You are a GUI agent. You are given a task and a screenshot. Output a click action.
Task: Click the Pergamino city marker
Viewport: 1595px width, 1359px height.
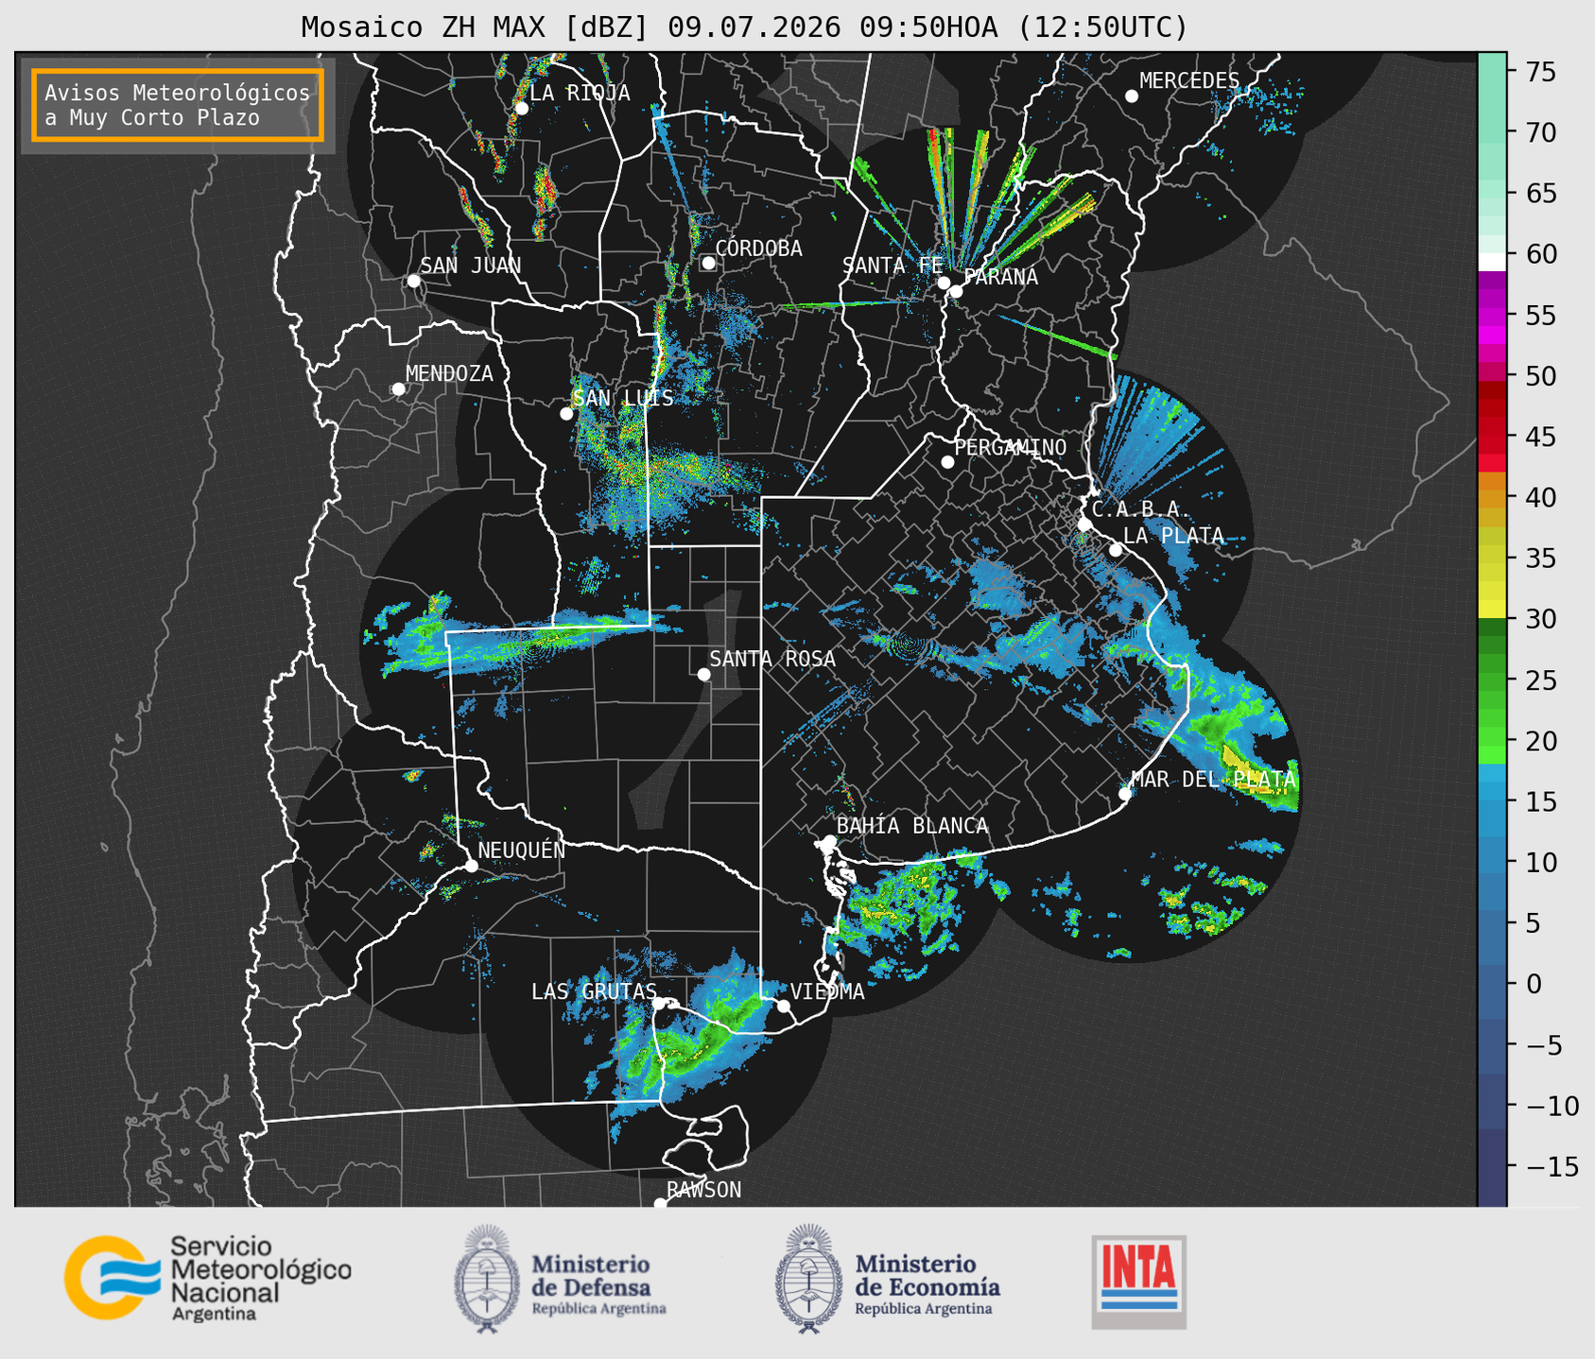(947, 462)
